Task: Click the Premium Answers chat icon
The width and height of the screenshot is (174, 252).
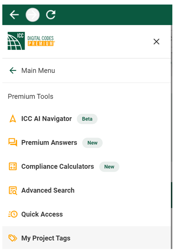Action: pos(13,142)
